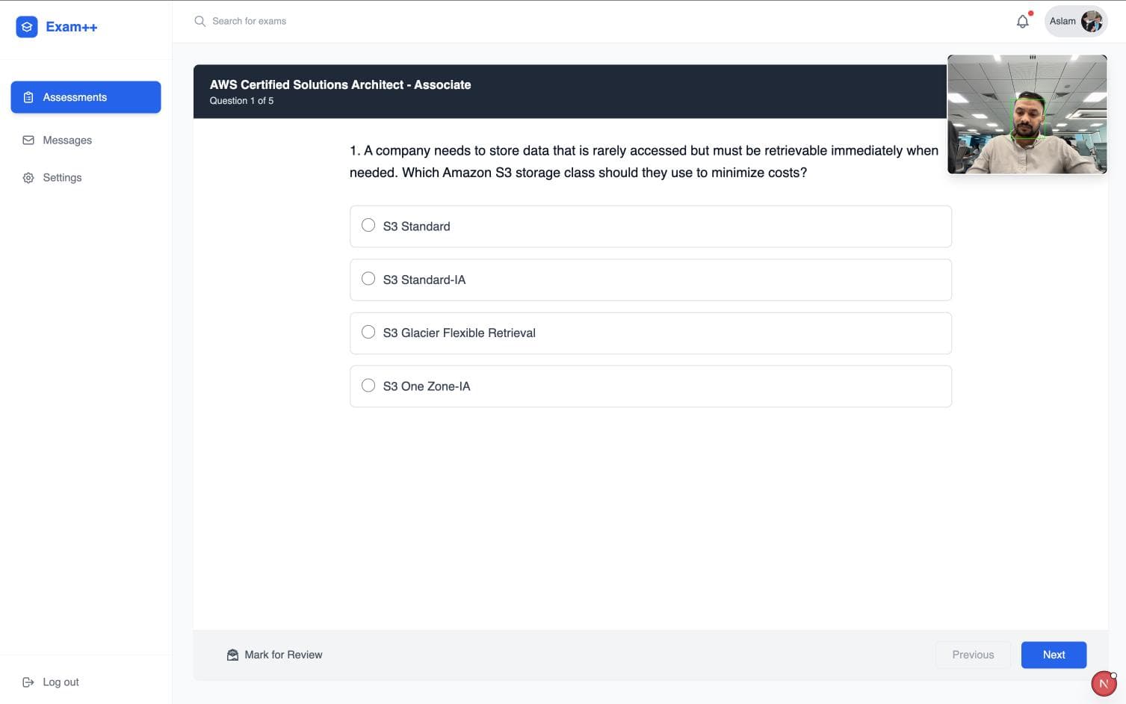This screenshot has width=1126, height=704.
Task: Click the Exam++ brand name
Action: [x=72, y=27]
